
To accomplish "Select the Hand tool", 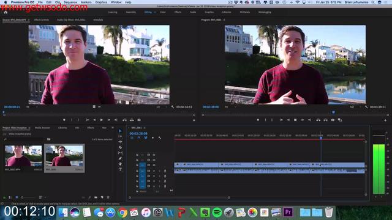I will coord(120,164).
